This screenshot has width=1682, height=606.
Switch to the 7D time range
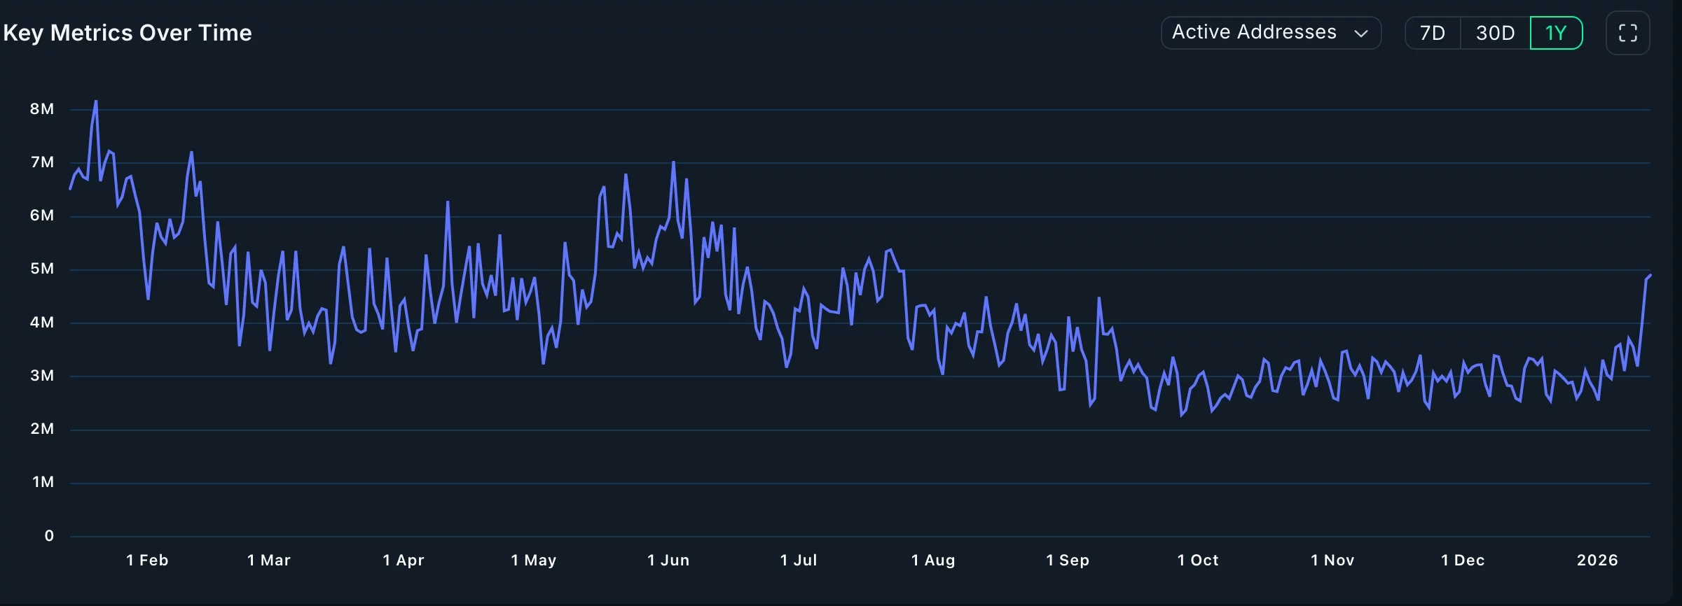coord(1433,33)
